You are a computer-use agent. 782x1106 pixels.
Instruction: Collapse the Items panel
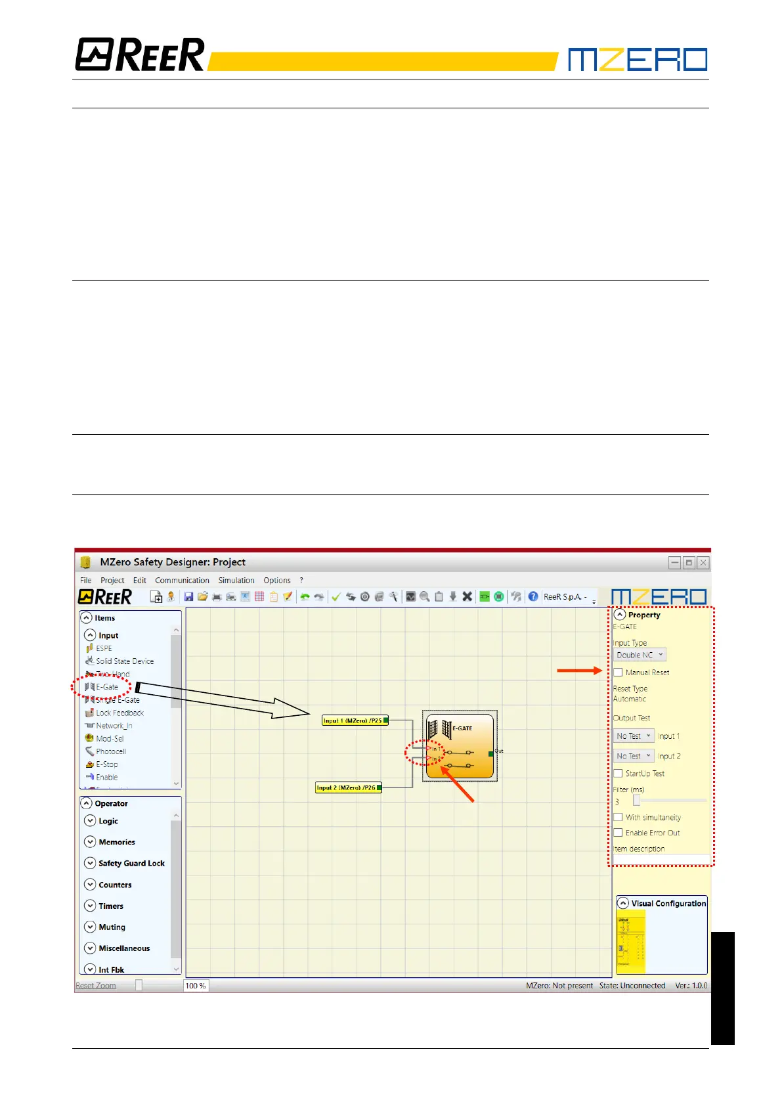click(86, 618)
